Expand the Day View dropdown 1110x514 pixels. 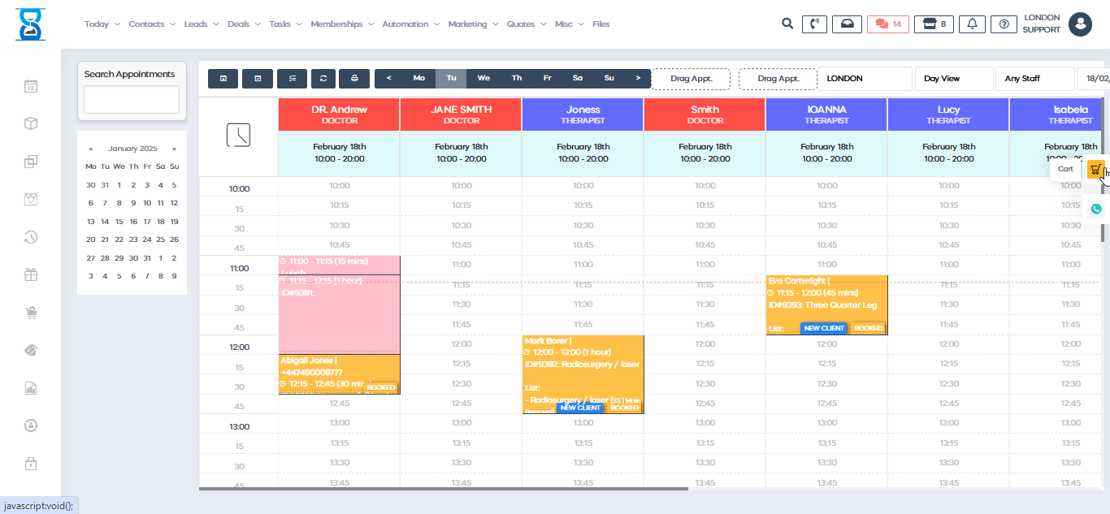coord(953,79)
